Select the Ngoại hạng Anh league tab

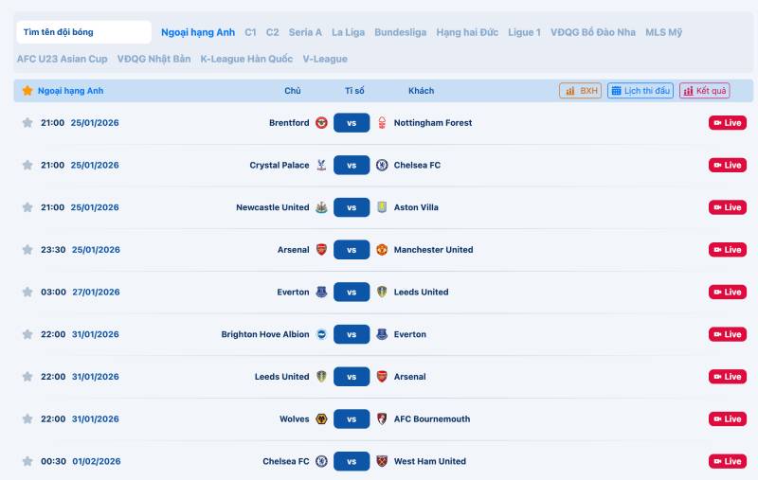point(198,32)
